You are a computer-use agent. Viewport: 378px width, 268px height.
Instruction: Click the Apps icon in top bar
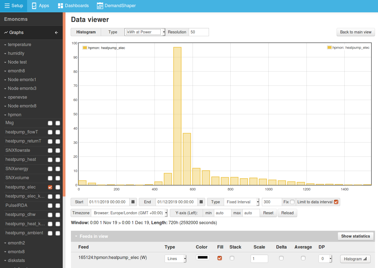coord(34,6)
